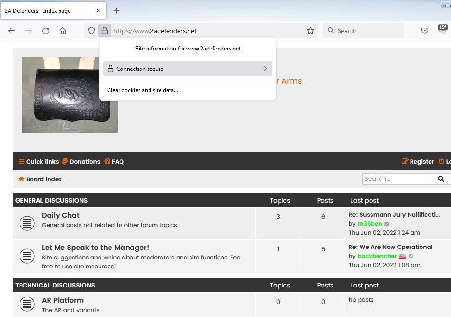
Task: Click the forum Search text field
Action: (398, 179)
